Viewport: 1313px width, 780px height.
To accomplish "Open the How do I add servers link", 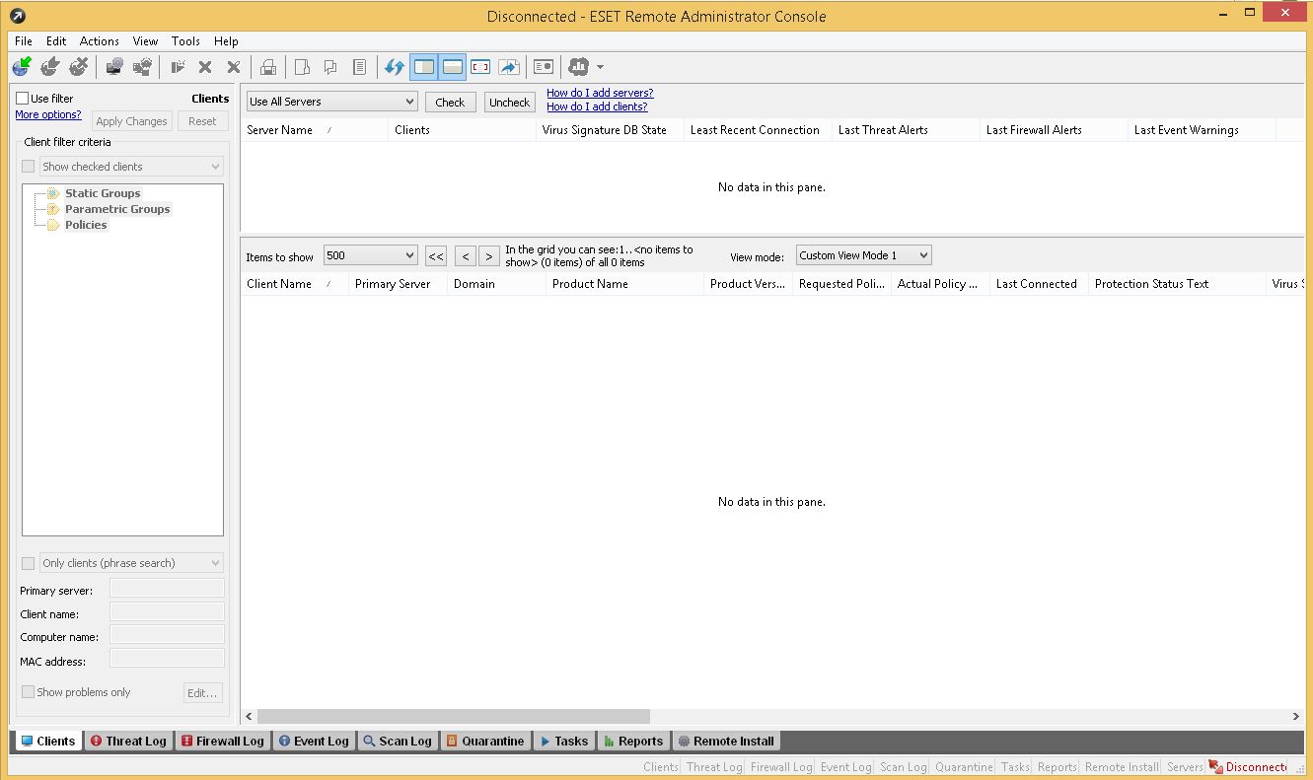I will pos(600,93).
